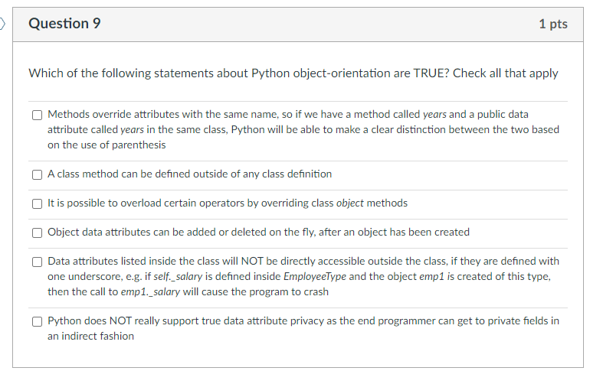Check the box for 'Data attributes listed inside the class' option
Image resolution: width=603 pixels, height=384 pixels.
click(37, 262)
